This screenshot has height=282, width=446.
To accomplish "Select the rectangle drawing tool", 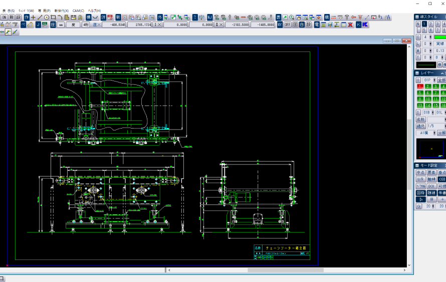I will point(53,17).
